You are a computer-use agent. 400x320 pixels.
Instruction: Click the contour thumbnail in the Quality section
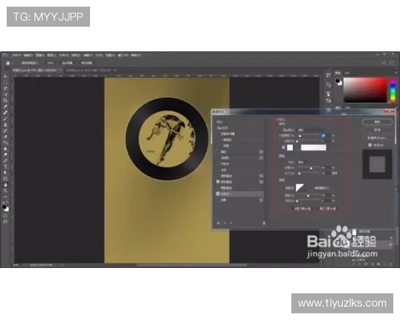[x=300, y=188]
